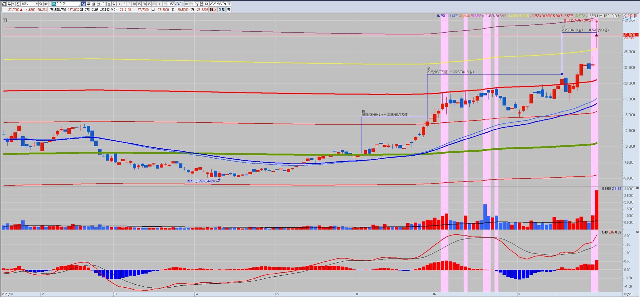Open dropdown arrow next to 주 button

[x=13, y=4]
